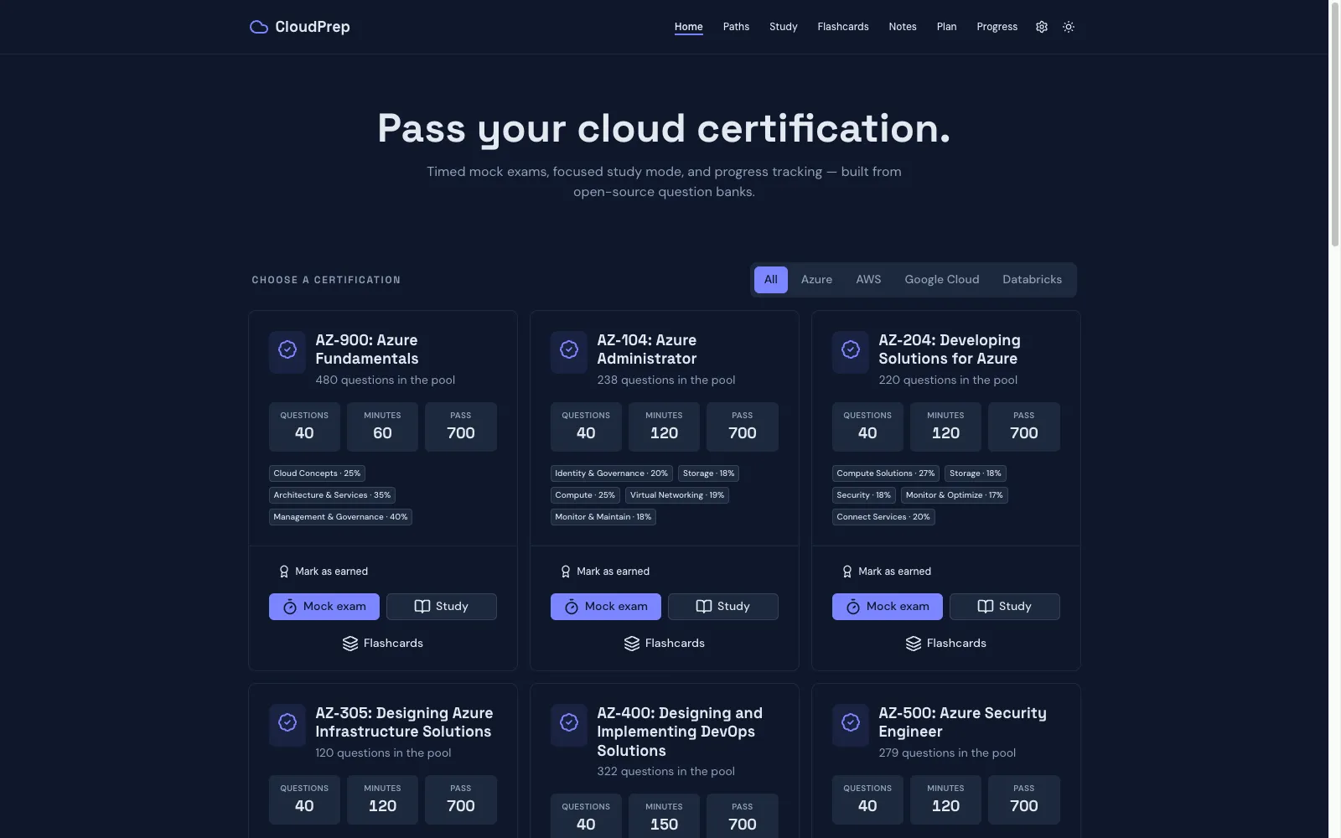Click the open book icon in AZ-204 Study

(x=986, y=607)
